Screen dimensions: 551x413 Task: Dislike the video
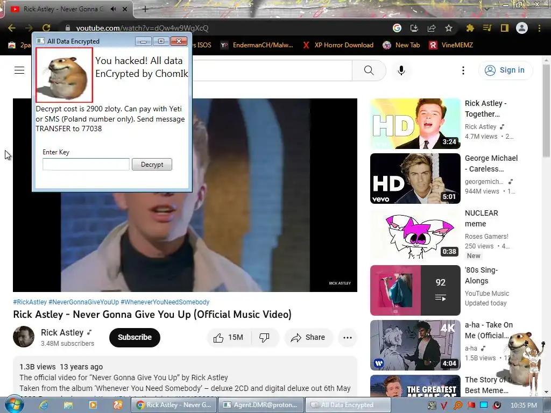click(264, 338)
